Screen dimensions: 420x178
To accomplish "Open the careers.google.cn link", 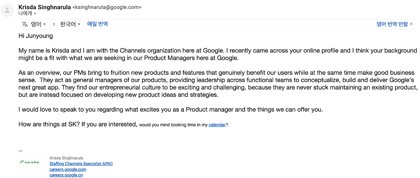I will 66,175.
